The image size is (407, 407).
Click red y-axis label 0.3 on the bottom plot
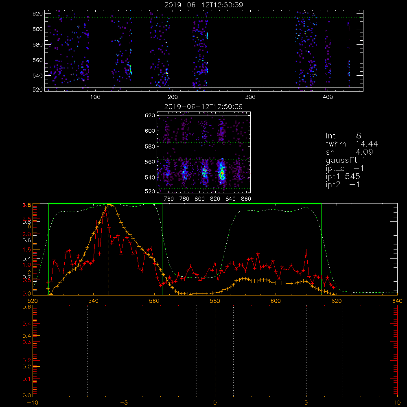click(x=26, y=342)
